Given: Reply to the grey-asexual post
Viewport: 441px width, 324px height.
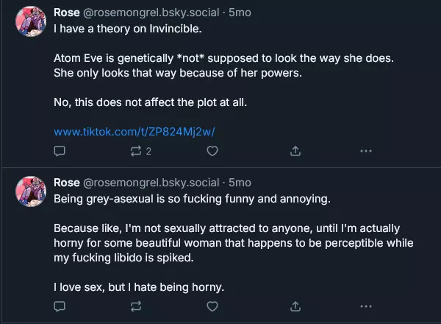Looking at the screenshot, I should (60, 306).
